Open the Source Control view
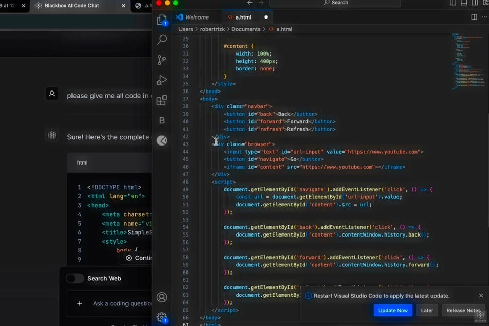This screenshot has height=326, width=489. point(162,60)
